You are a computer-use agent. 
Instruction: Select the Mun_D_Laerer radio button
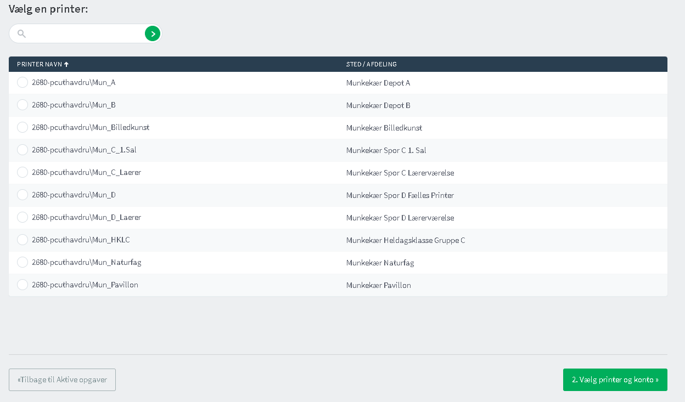(23, 217)
